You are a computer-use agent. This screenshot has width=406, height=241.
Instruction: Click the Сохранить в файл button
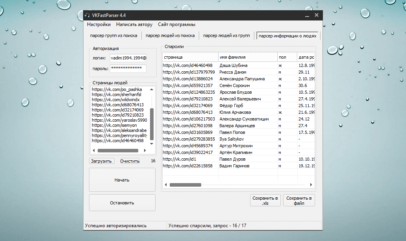pos(299,200)
